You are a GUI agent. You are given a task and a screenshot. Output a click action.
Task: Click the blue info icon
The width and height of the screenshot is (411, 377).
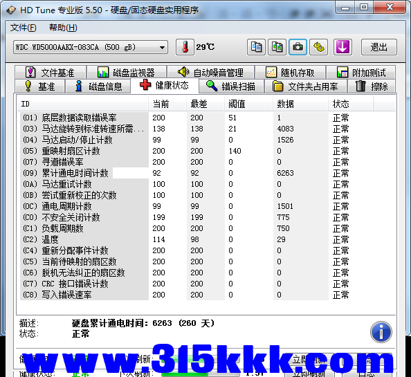click(x=381, y=332)
